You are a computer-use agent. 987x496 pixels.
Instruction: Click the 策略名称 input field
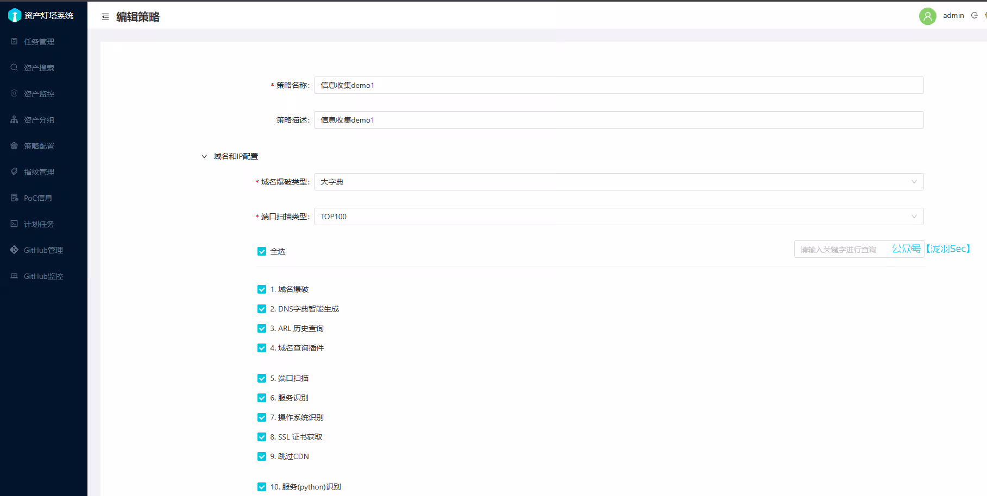click(618, 85)
